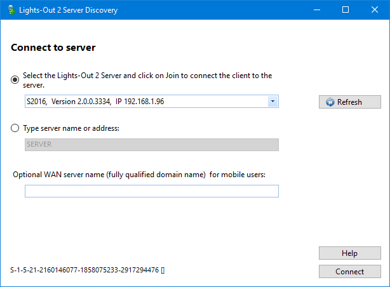Expand the server list dropdown arrow
The image size is (390, 287).
272,102
